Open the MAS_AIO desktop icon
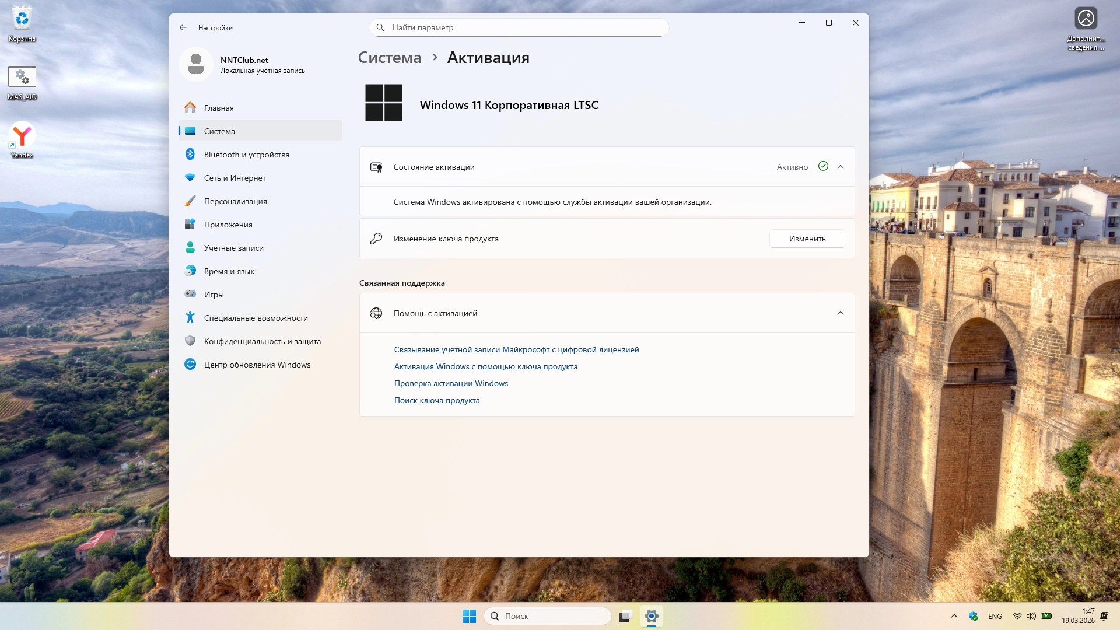This screenshot has height=630, width=1120. click(x=22, y=78)
